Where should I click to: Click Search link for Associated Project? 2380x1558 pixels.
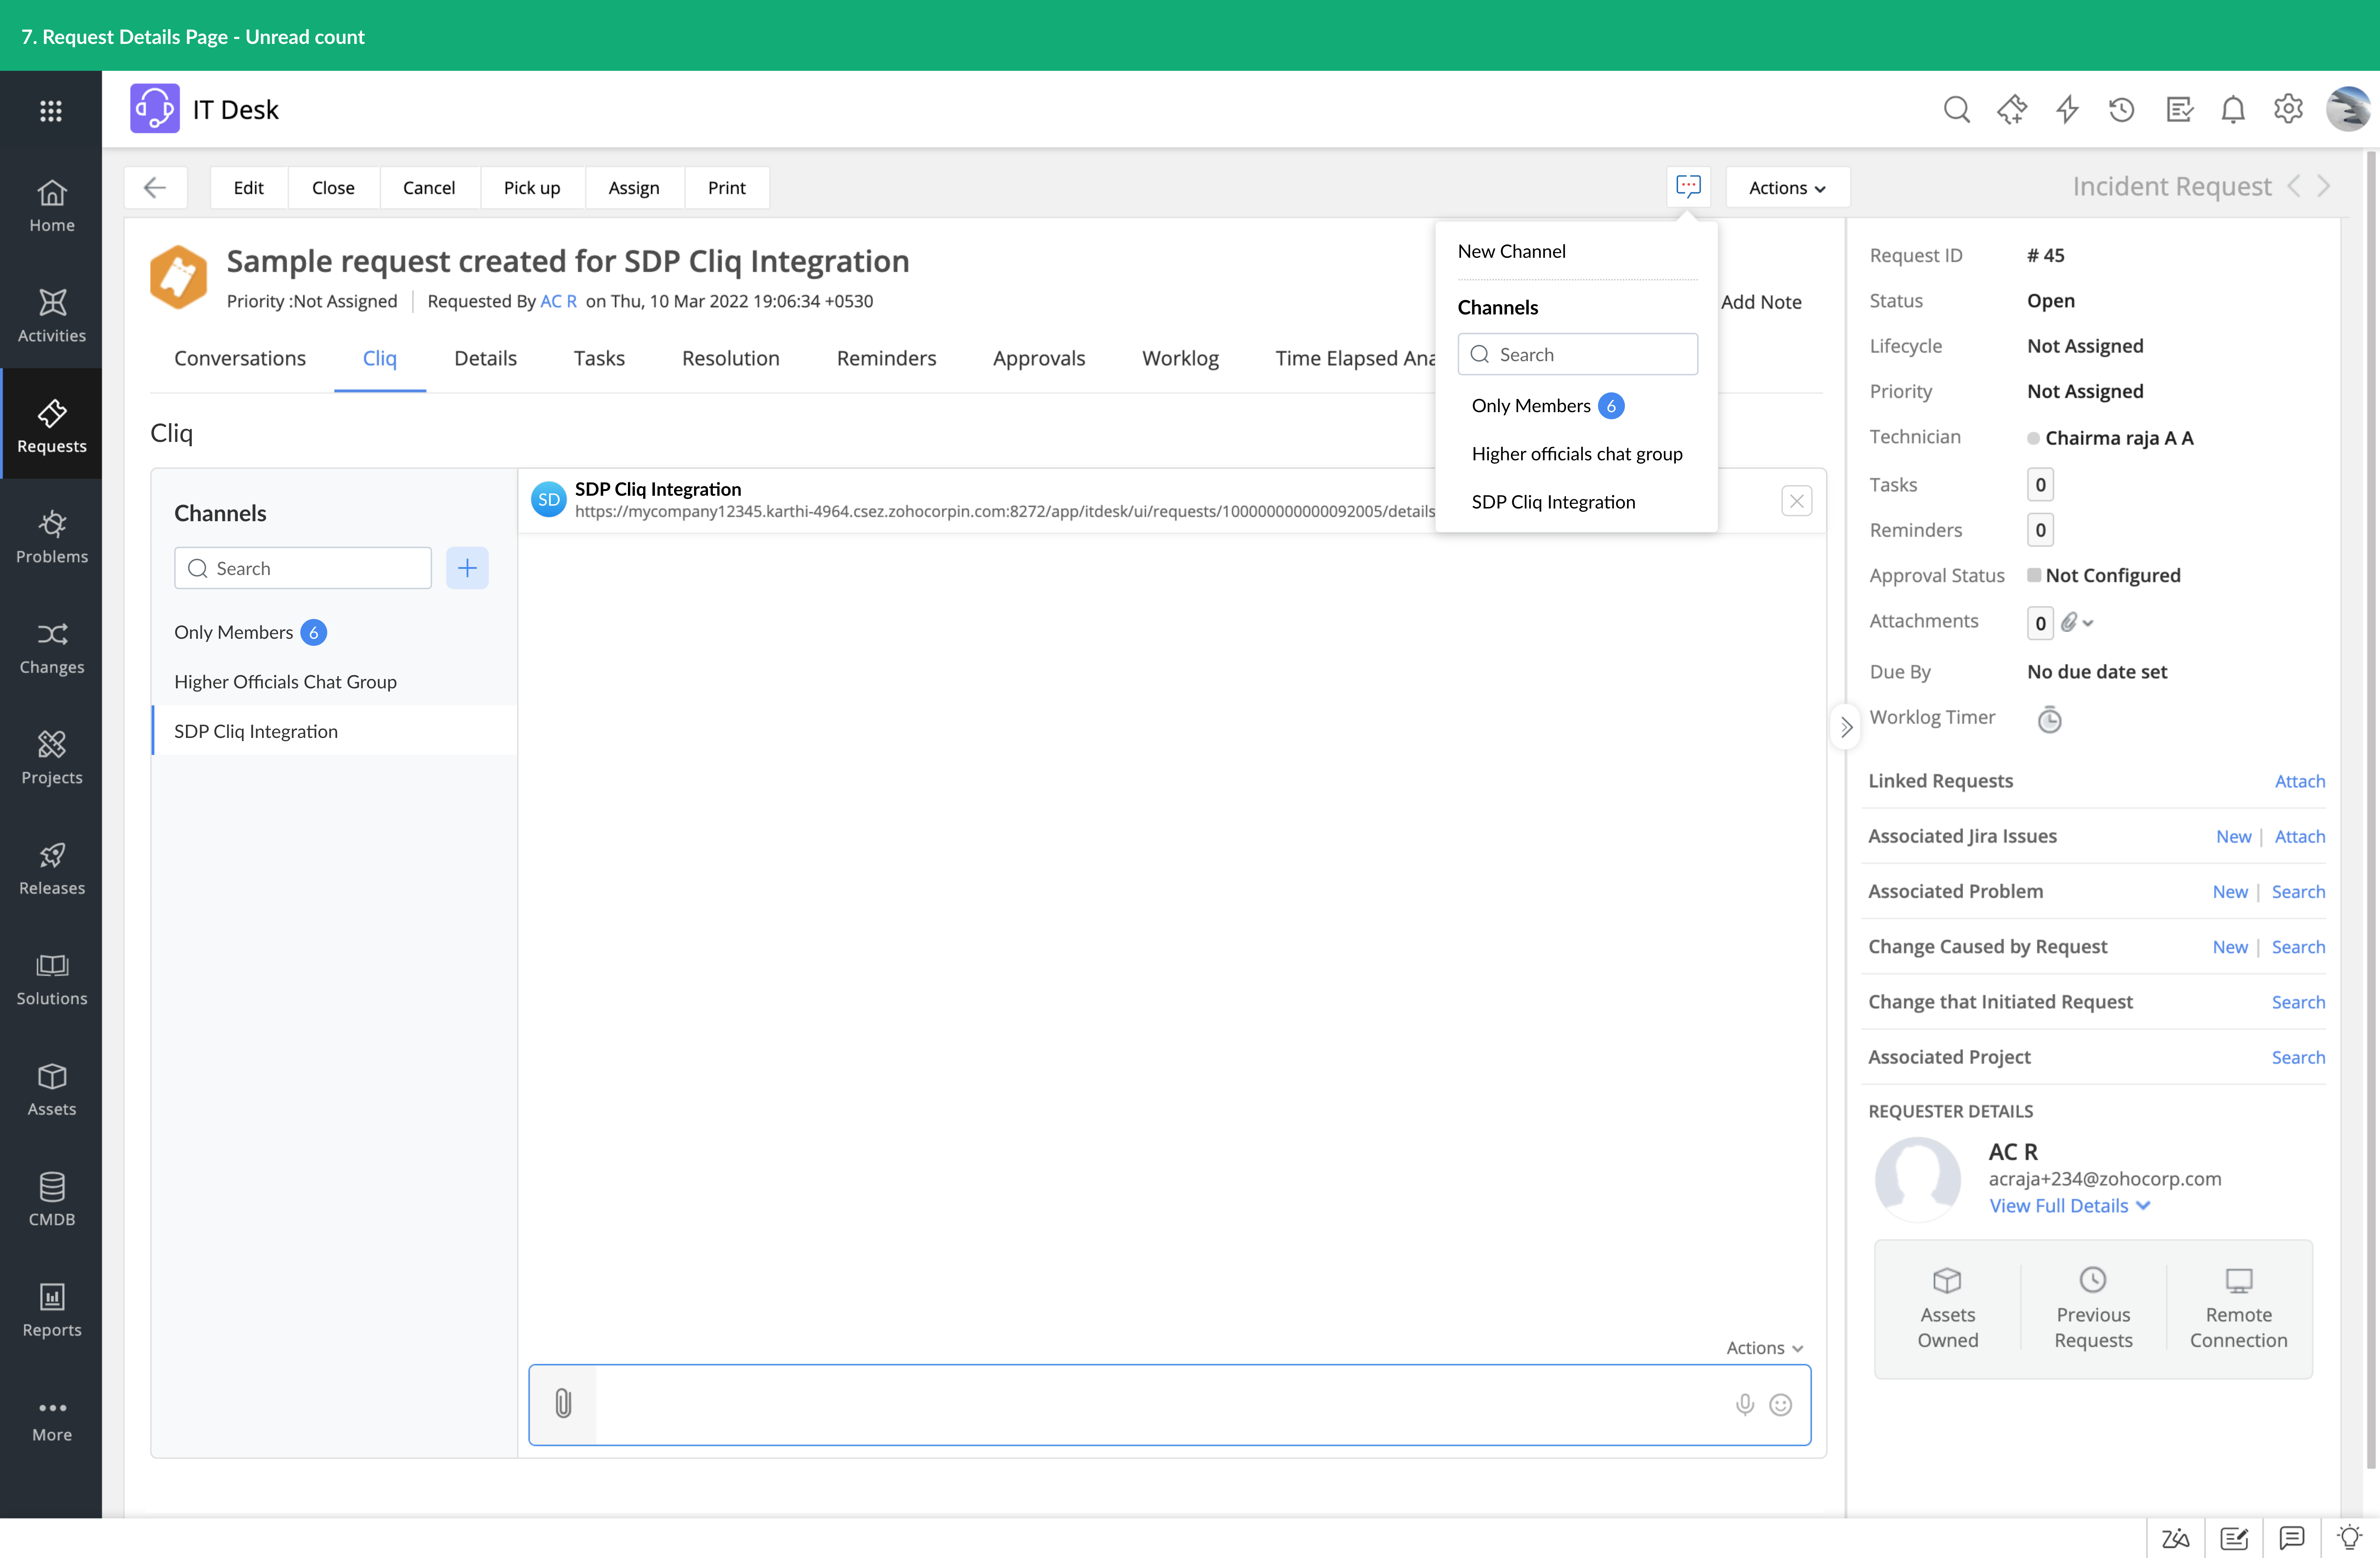click(x=2298, y=1057)
